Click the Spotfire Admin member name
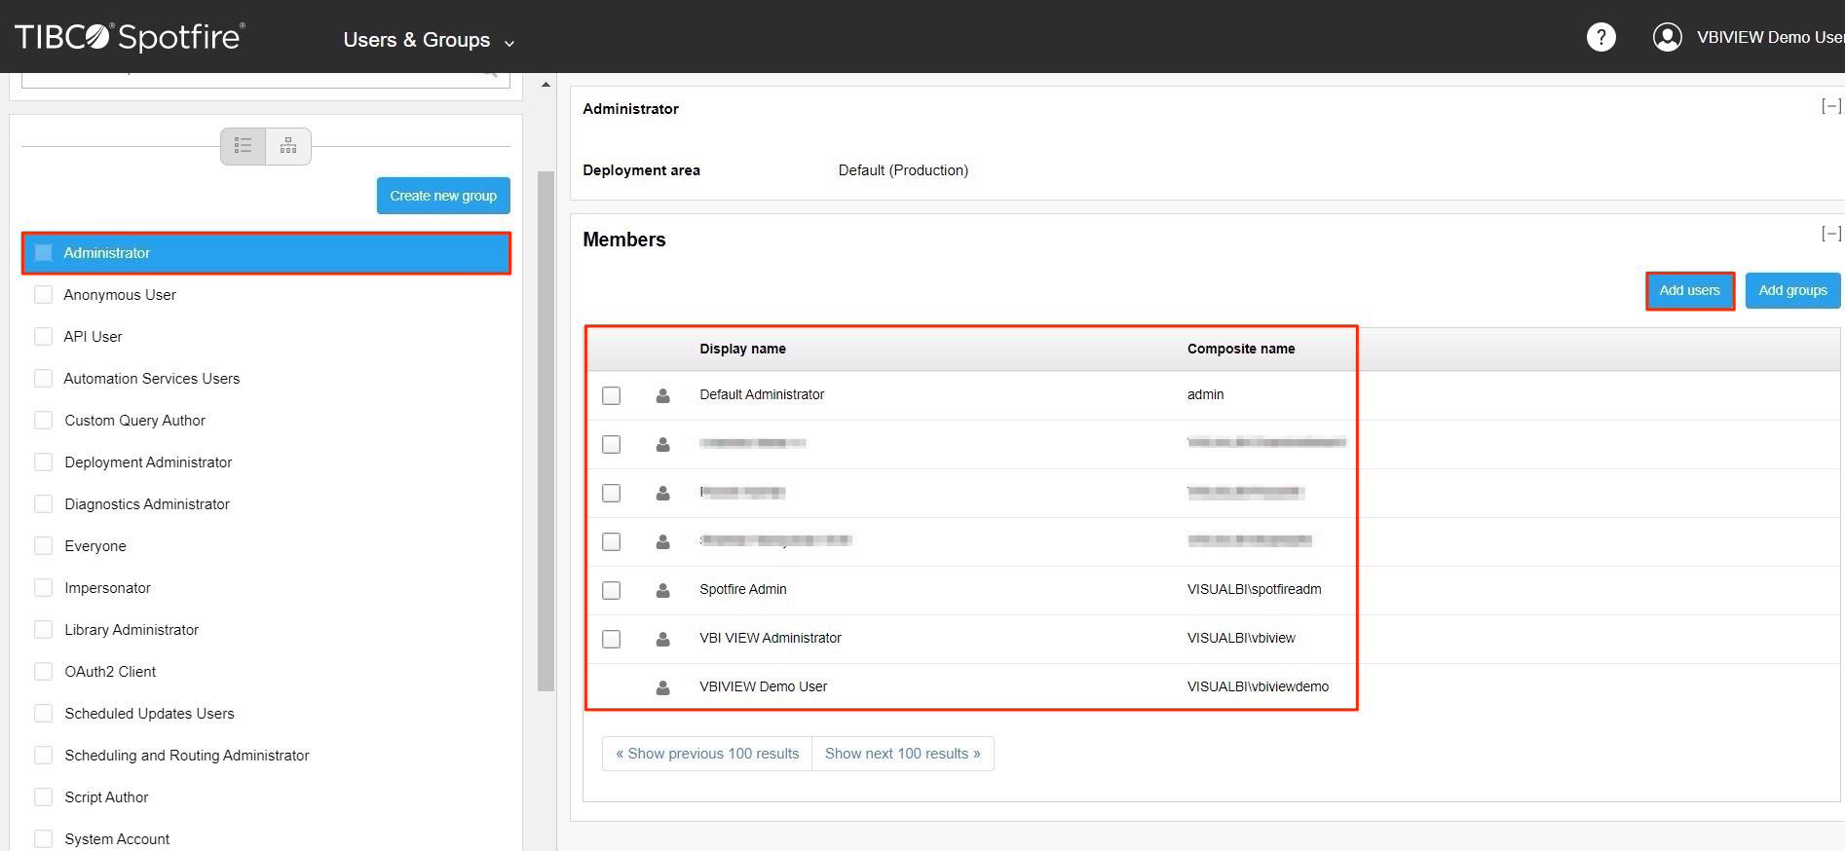 tap(742, 589)
